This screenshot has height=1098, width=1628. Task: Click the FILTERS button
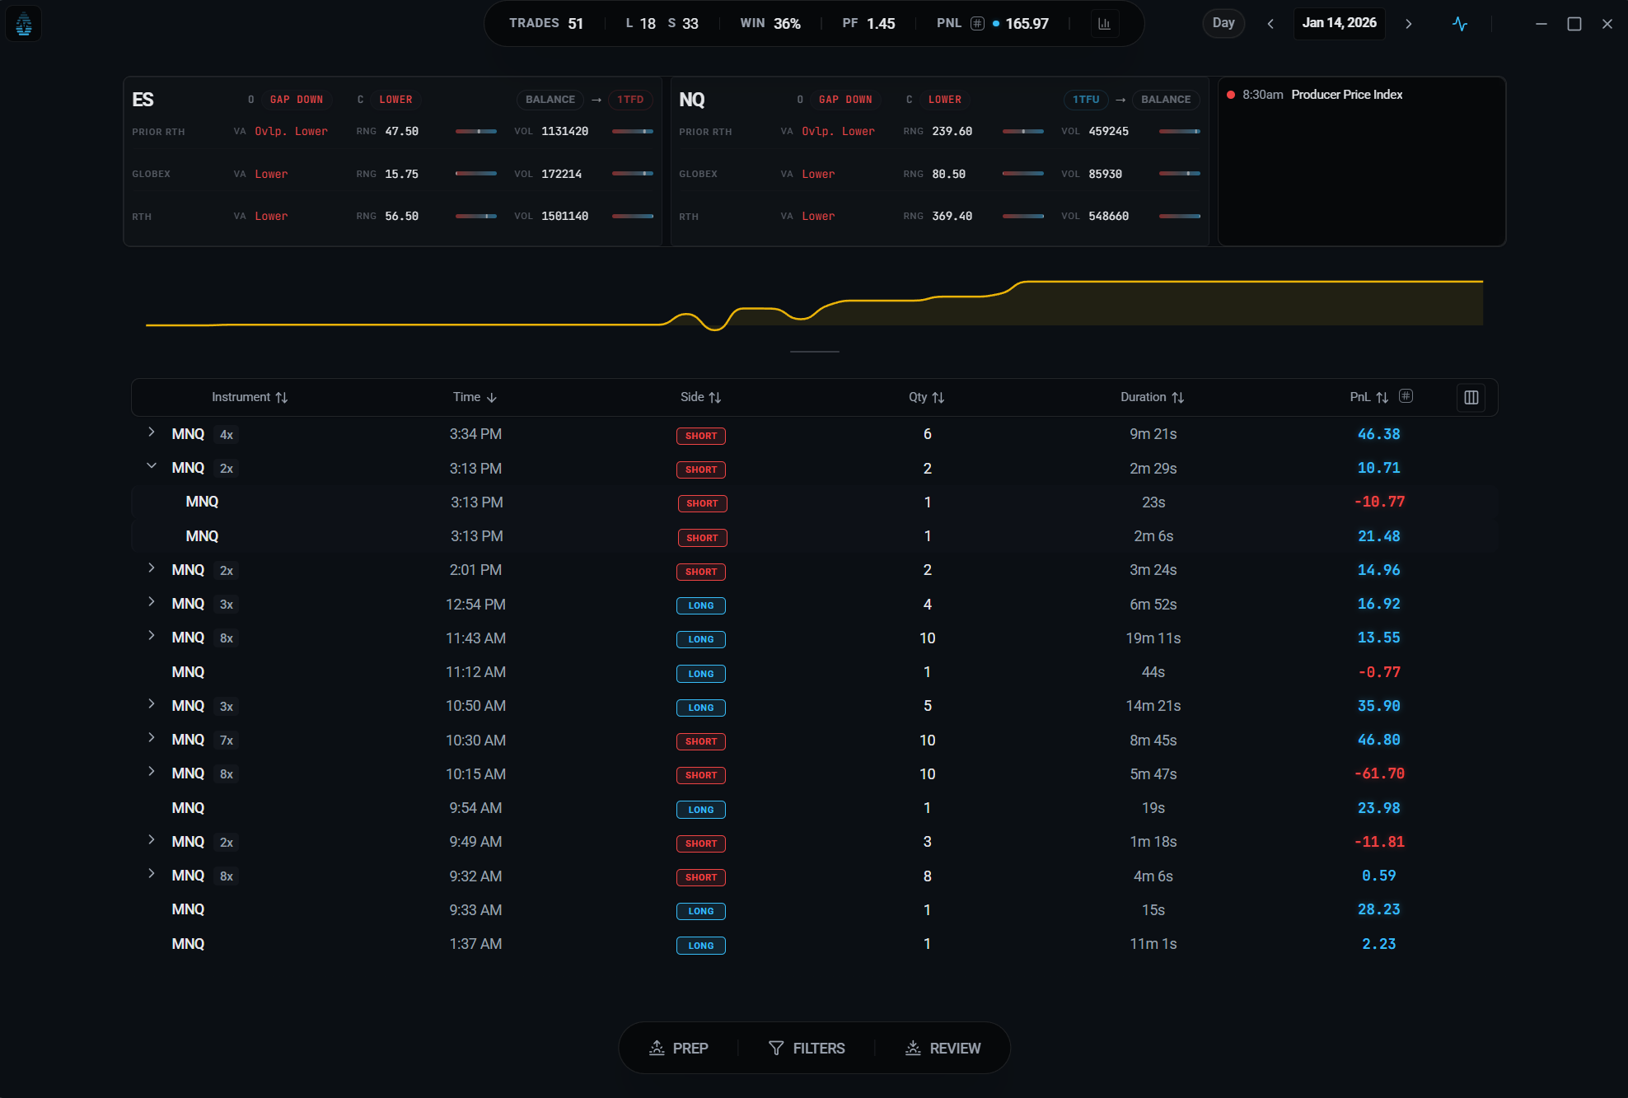pos(807,1048)
